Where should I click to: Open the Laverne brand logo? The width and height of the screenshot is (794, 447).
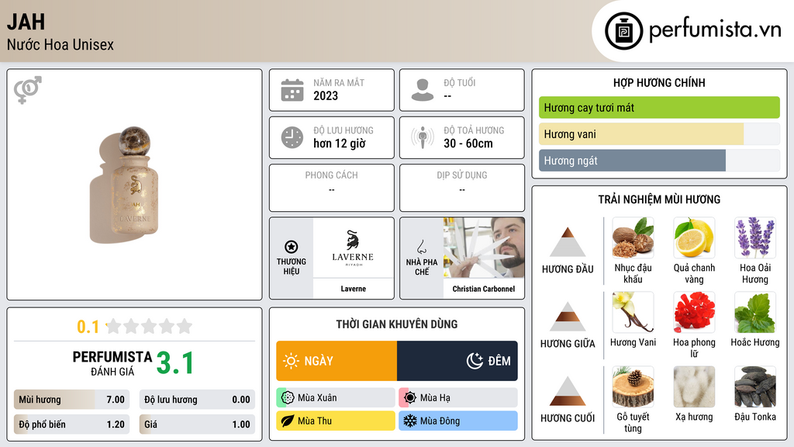[353, 248]
